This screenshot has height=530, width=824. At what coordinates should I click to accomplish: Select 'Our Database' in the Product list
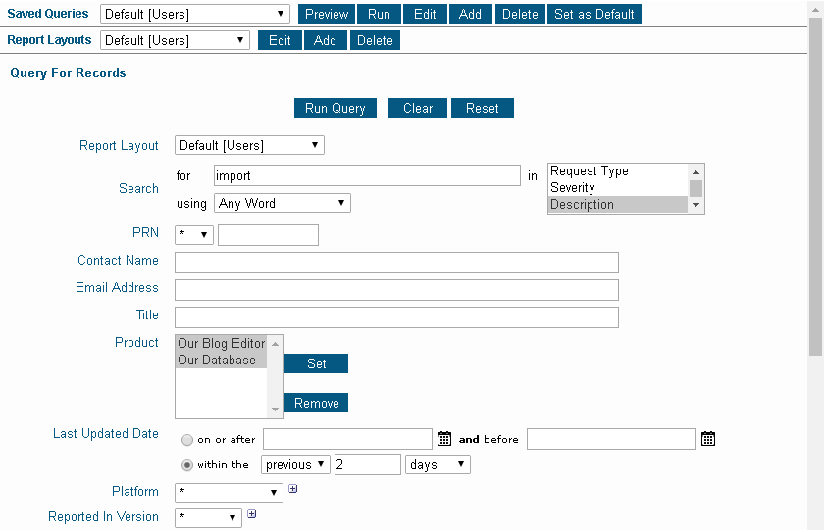coord(221,360)
